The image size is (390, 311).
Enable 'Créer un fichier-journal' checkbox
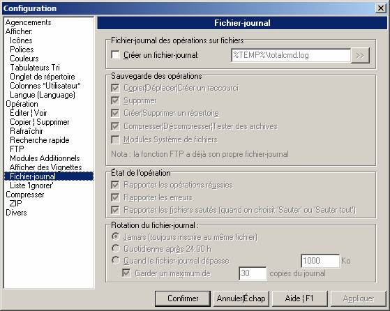pyautogui.click(x=115, y=55)
